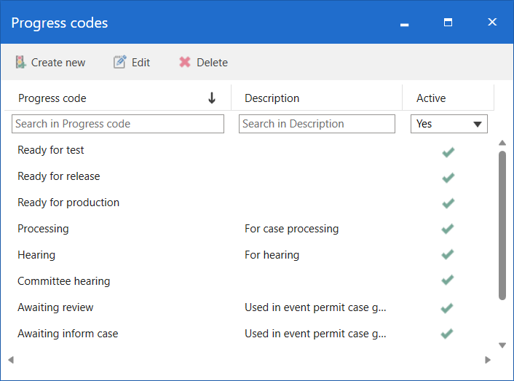Click the Active checkmark for Awaiting inform case
Viewport: 514px width, 381px height.
tap(447, 334)
